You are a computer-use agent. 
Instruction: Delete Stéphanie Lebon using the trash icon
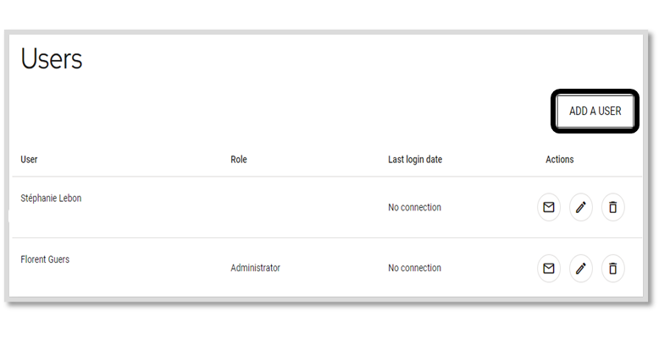tap(612, 207)
